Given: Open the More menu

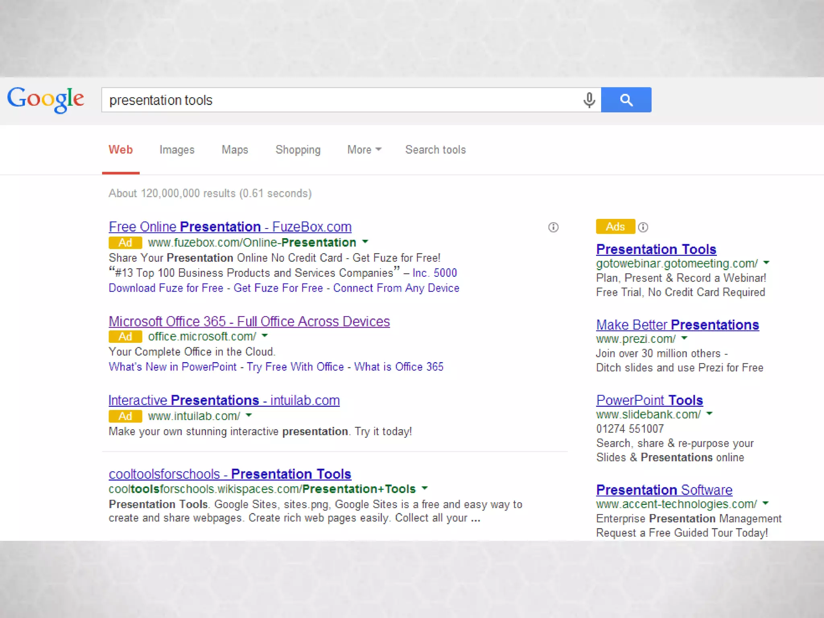Looking at the screenshot, I should 364,150.
